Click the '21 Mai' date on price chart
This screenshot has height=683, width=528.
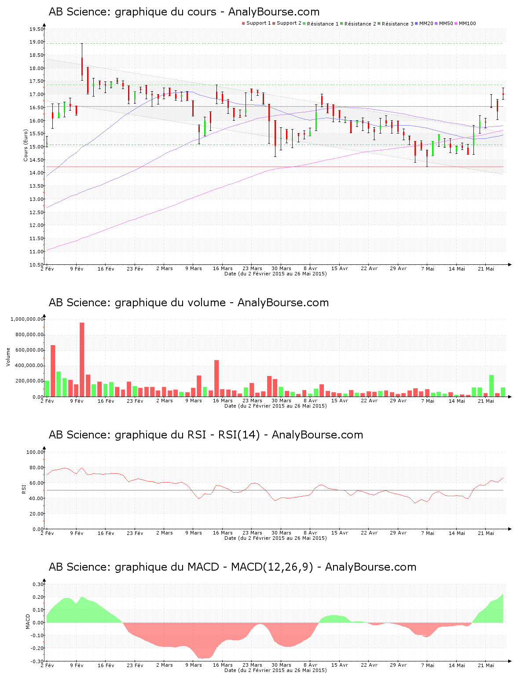(x=486, y=268)
